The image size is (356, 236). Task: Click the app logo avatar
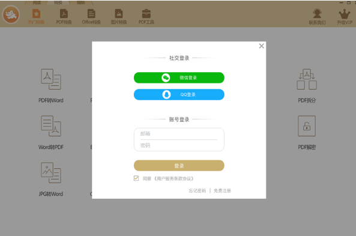[x=11, y=14]
